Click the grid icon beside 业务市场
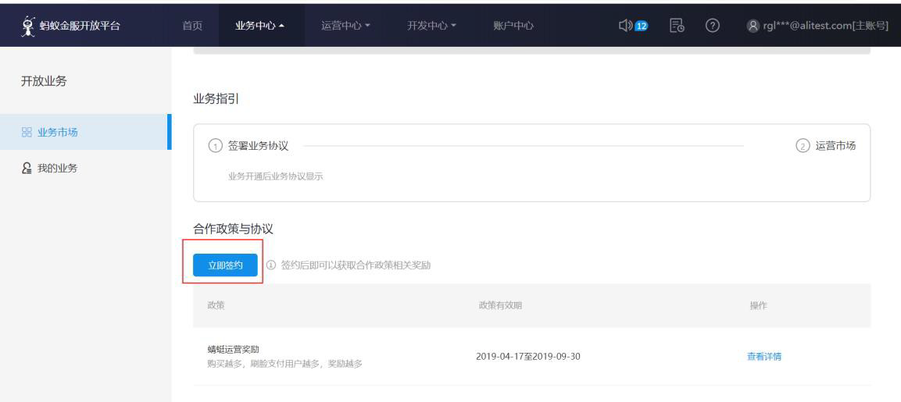The height and width of the screenshot is (402, 901). click(27, 133)
